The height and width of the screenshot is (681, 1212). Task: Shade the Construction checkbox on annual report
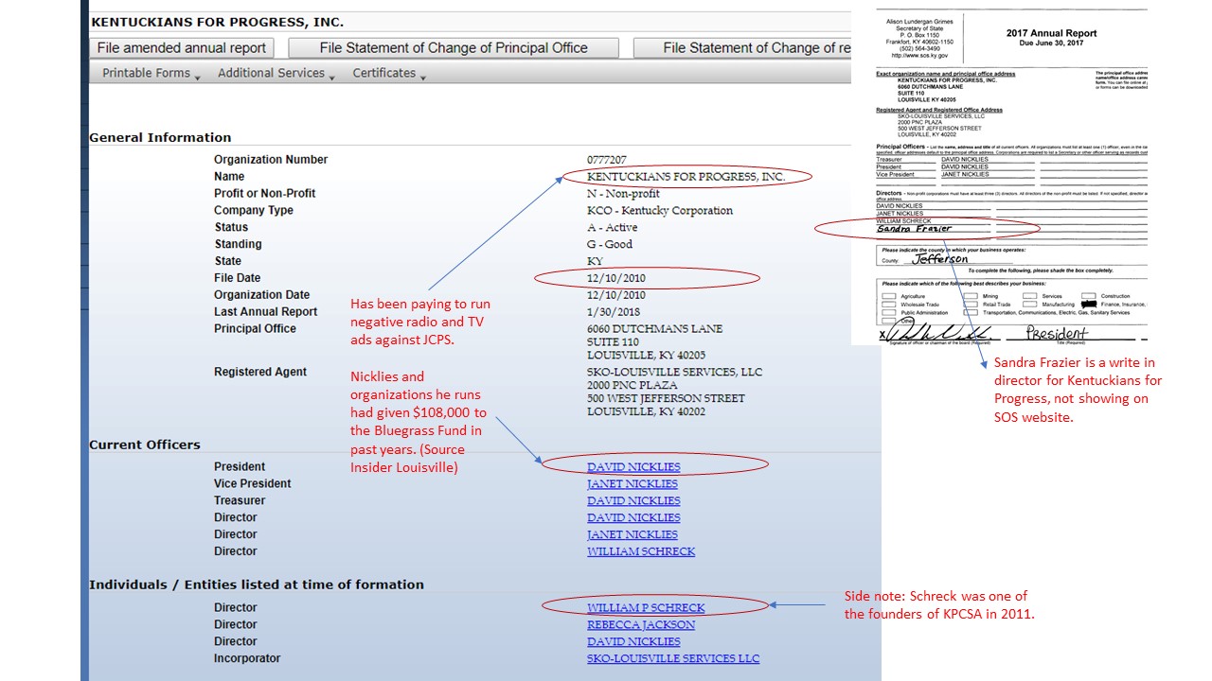coord(1088,296)
